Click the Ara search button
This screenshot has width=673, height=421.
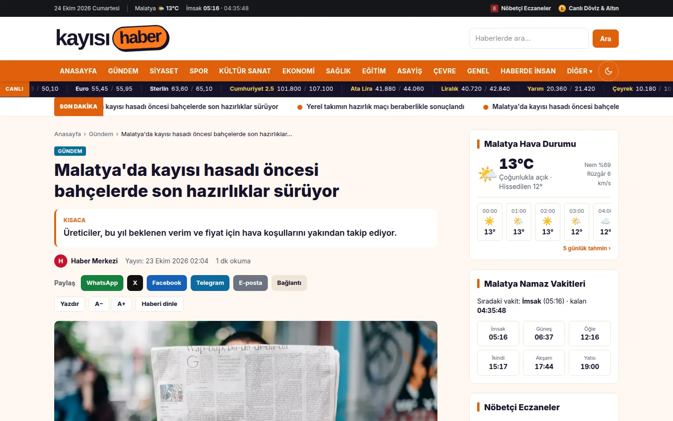pyautogui.click(x=606, y=38)
